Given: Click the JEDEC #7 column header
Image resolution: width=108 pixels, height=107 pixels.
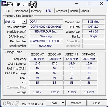Looking at the screenshot, I should coord(37,54).
